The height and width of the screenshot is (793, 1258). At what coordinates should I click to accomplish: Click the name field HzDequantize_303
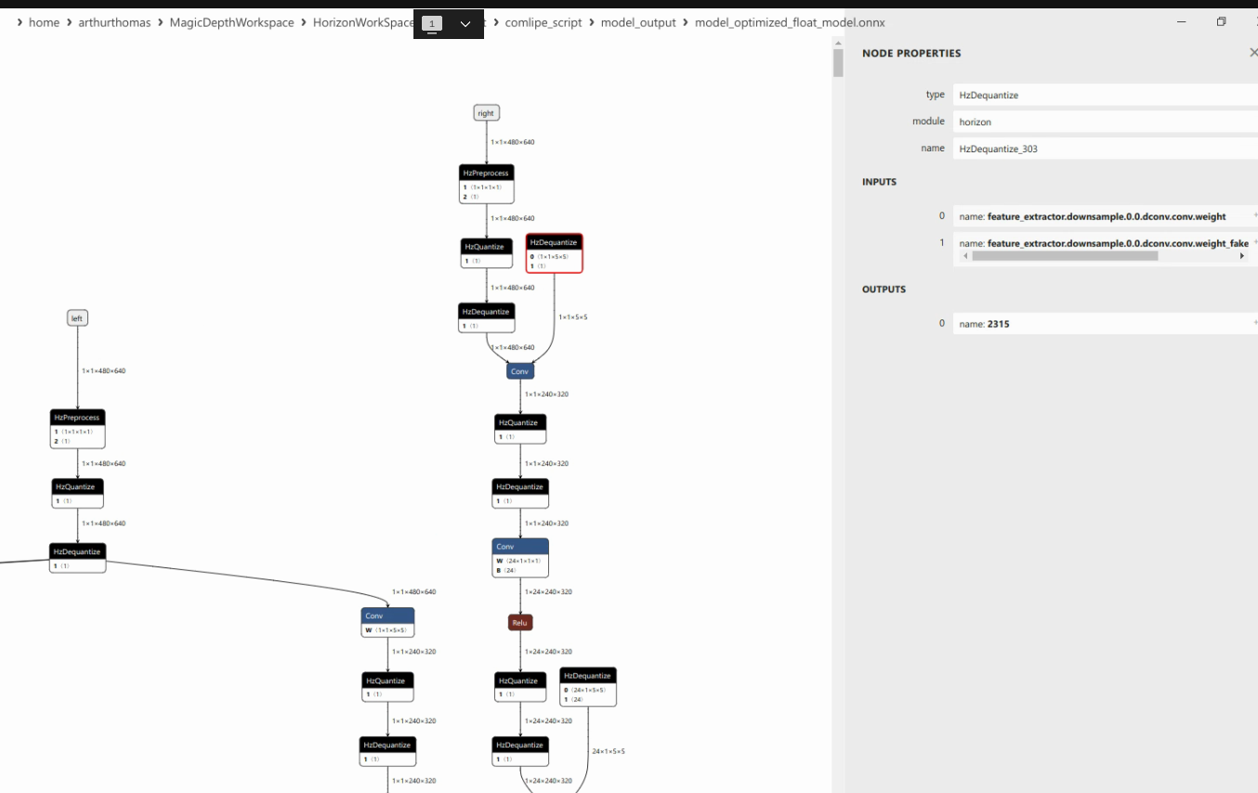pos(1103,149)
